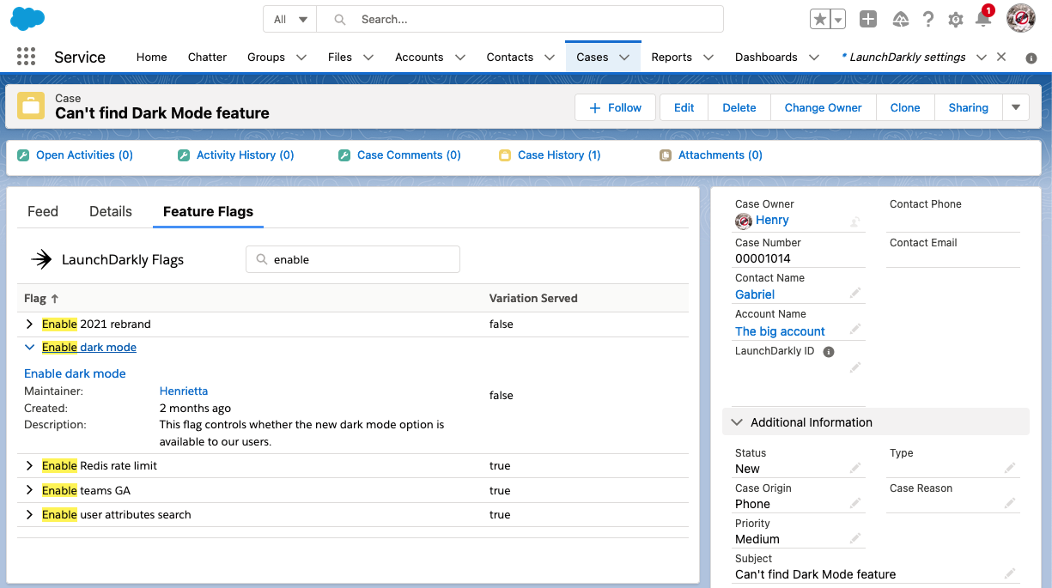Edit LaunchDarkly ID pencil icon
Screen dimensions: 1052x588
[x=855, y=367]
